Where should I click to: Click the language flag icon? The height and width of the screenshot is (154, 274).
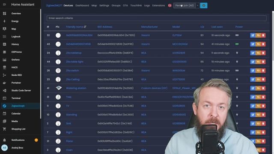pyautogui.click(x=170, y=6)
